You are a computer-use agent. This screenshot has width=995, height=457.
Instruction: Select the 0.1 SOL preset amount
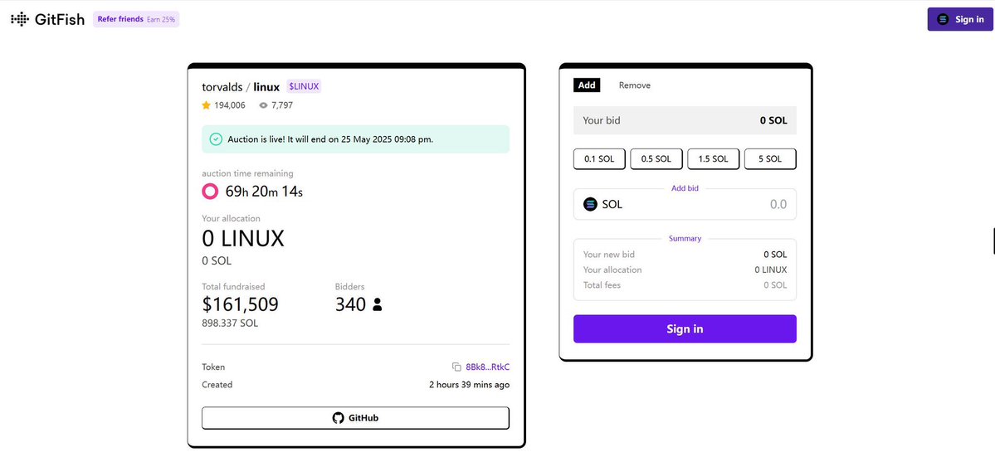pos(599,159)
